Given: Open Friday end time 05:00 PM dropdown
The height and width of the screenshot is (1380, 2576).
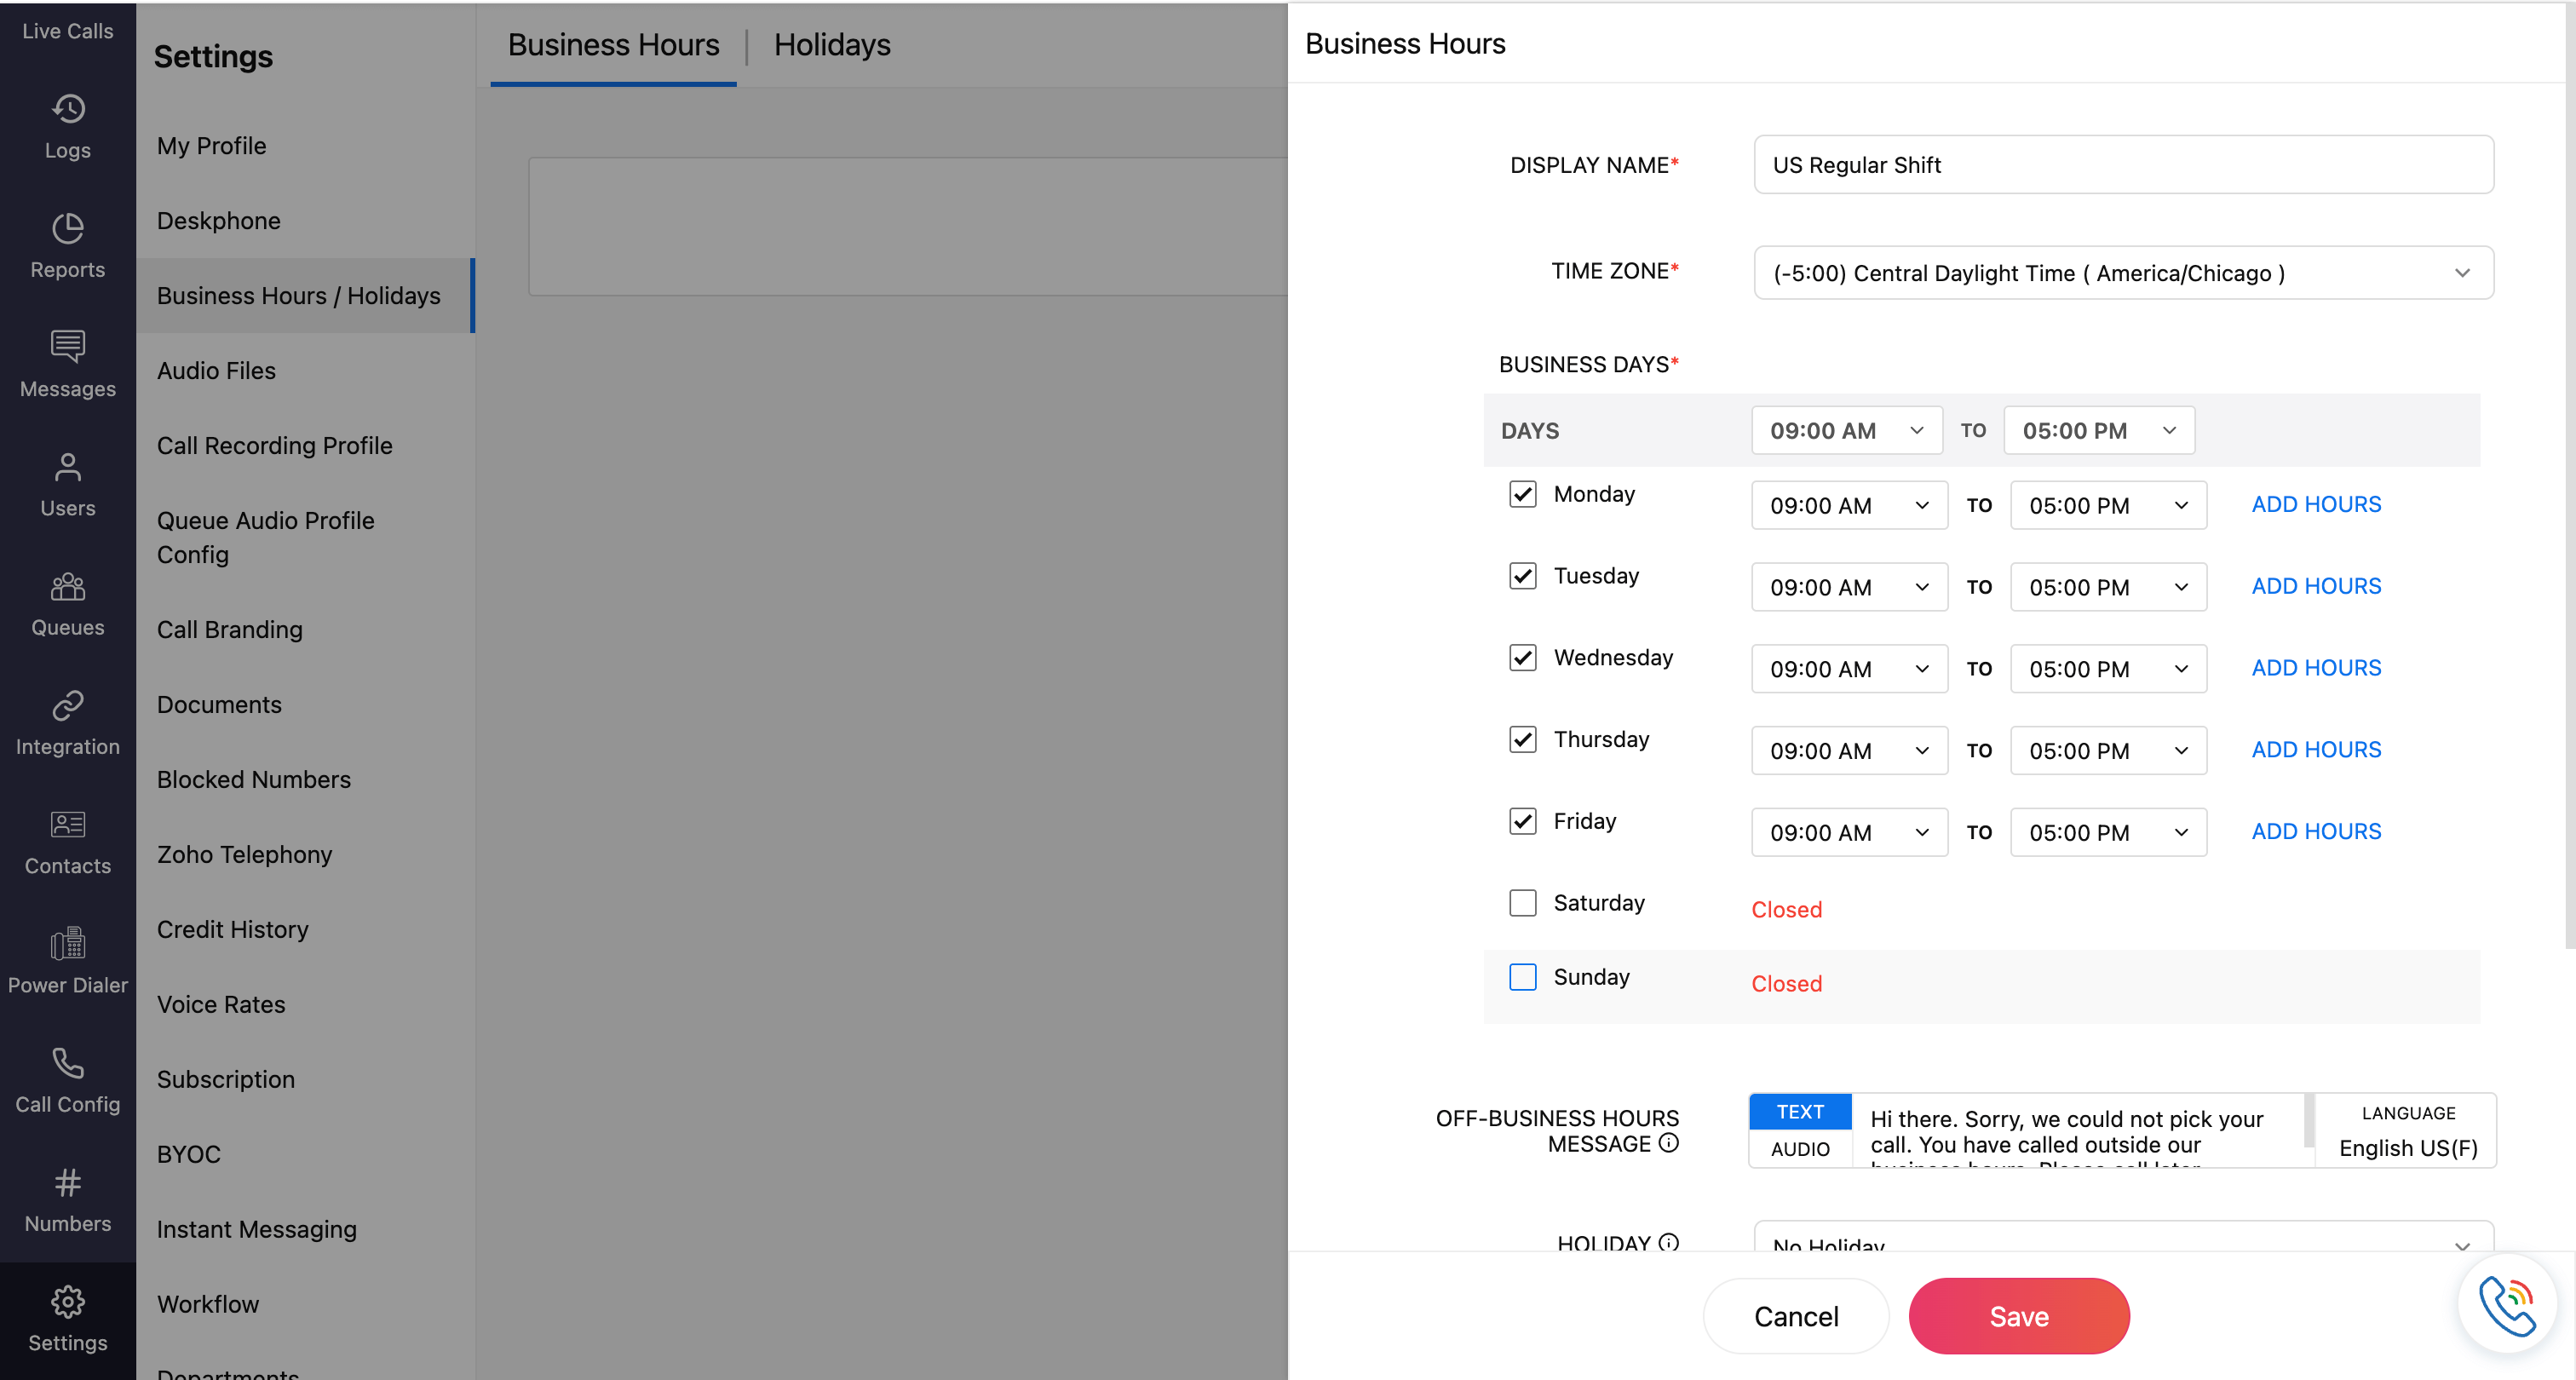Looking at the screenshot, I should 2107,832.
